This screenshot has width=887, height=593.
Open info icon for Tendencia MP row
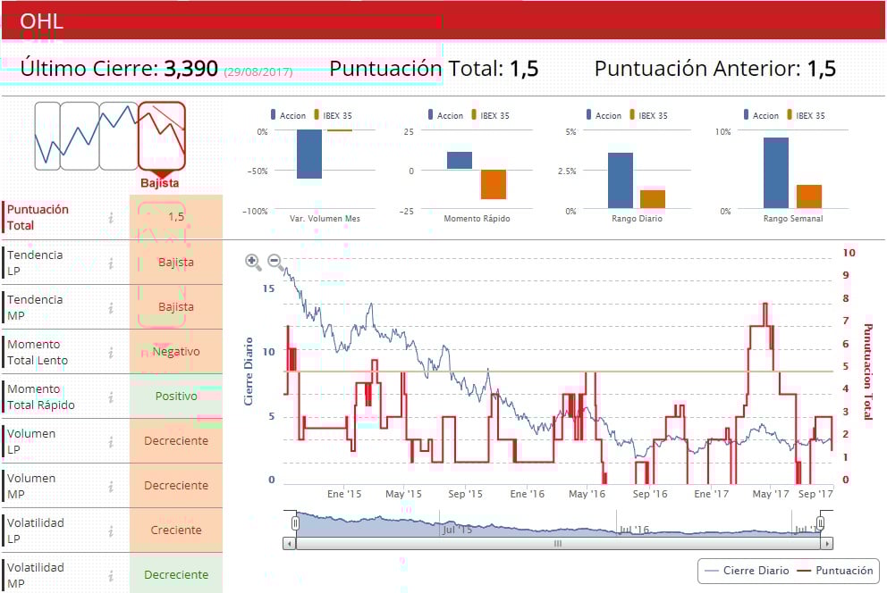click(x=111, y=308)
